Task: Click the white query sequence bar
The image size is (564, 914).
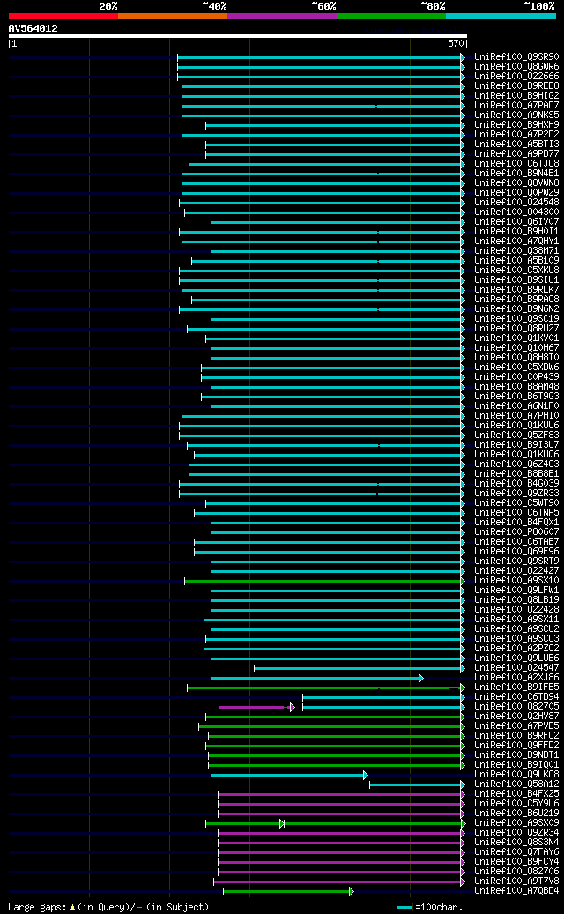Action: [238, 36]
